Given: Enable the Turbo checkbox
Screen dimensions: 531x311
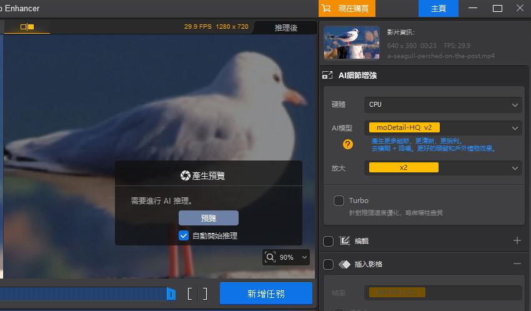Looking at the screenshot, I should point(339,200).
